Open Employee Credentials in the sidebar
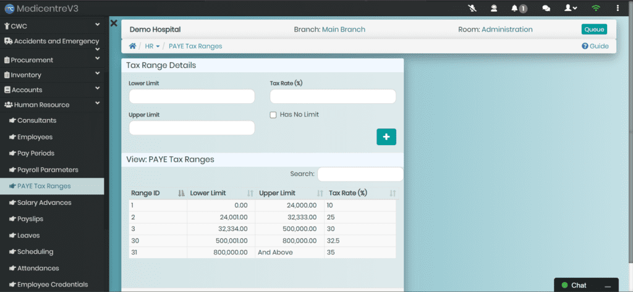 (52, 285)
